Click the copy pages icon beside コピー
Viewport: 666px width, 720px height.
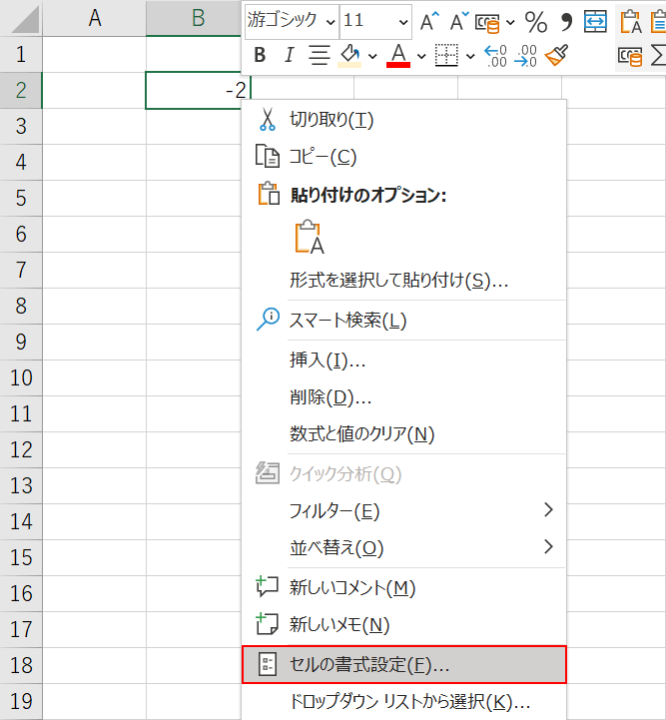point(268,156)
